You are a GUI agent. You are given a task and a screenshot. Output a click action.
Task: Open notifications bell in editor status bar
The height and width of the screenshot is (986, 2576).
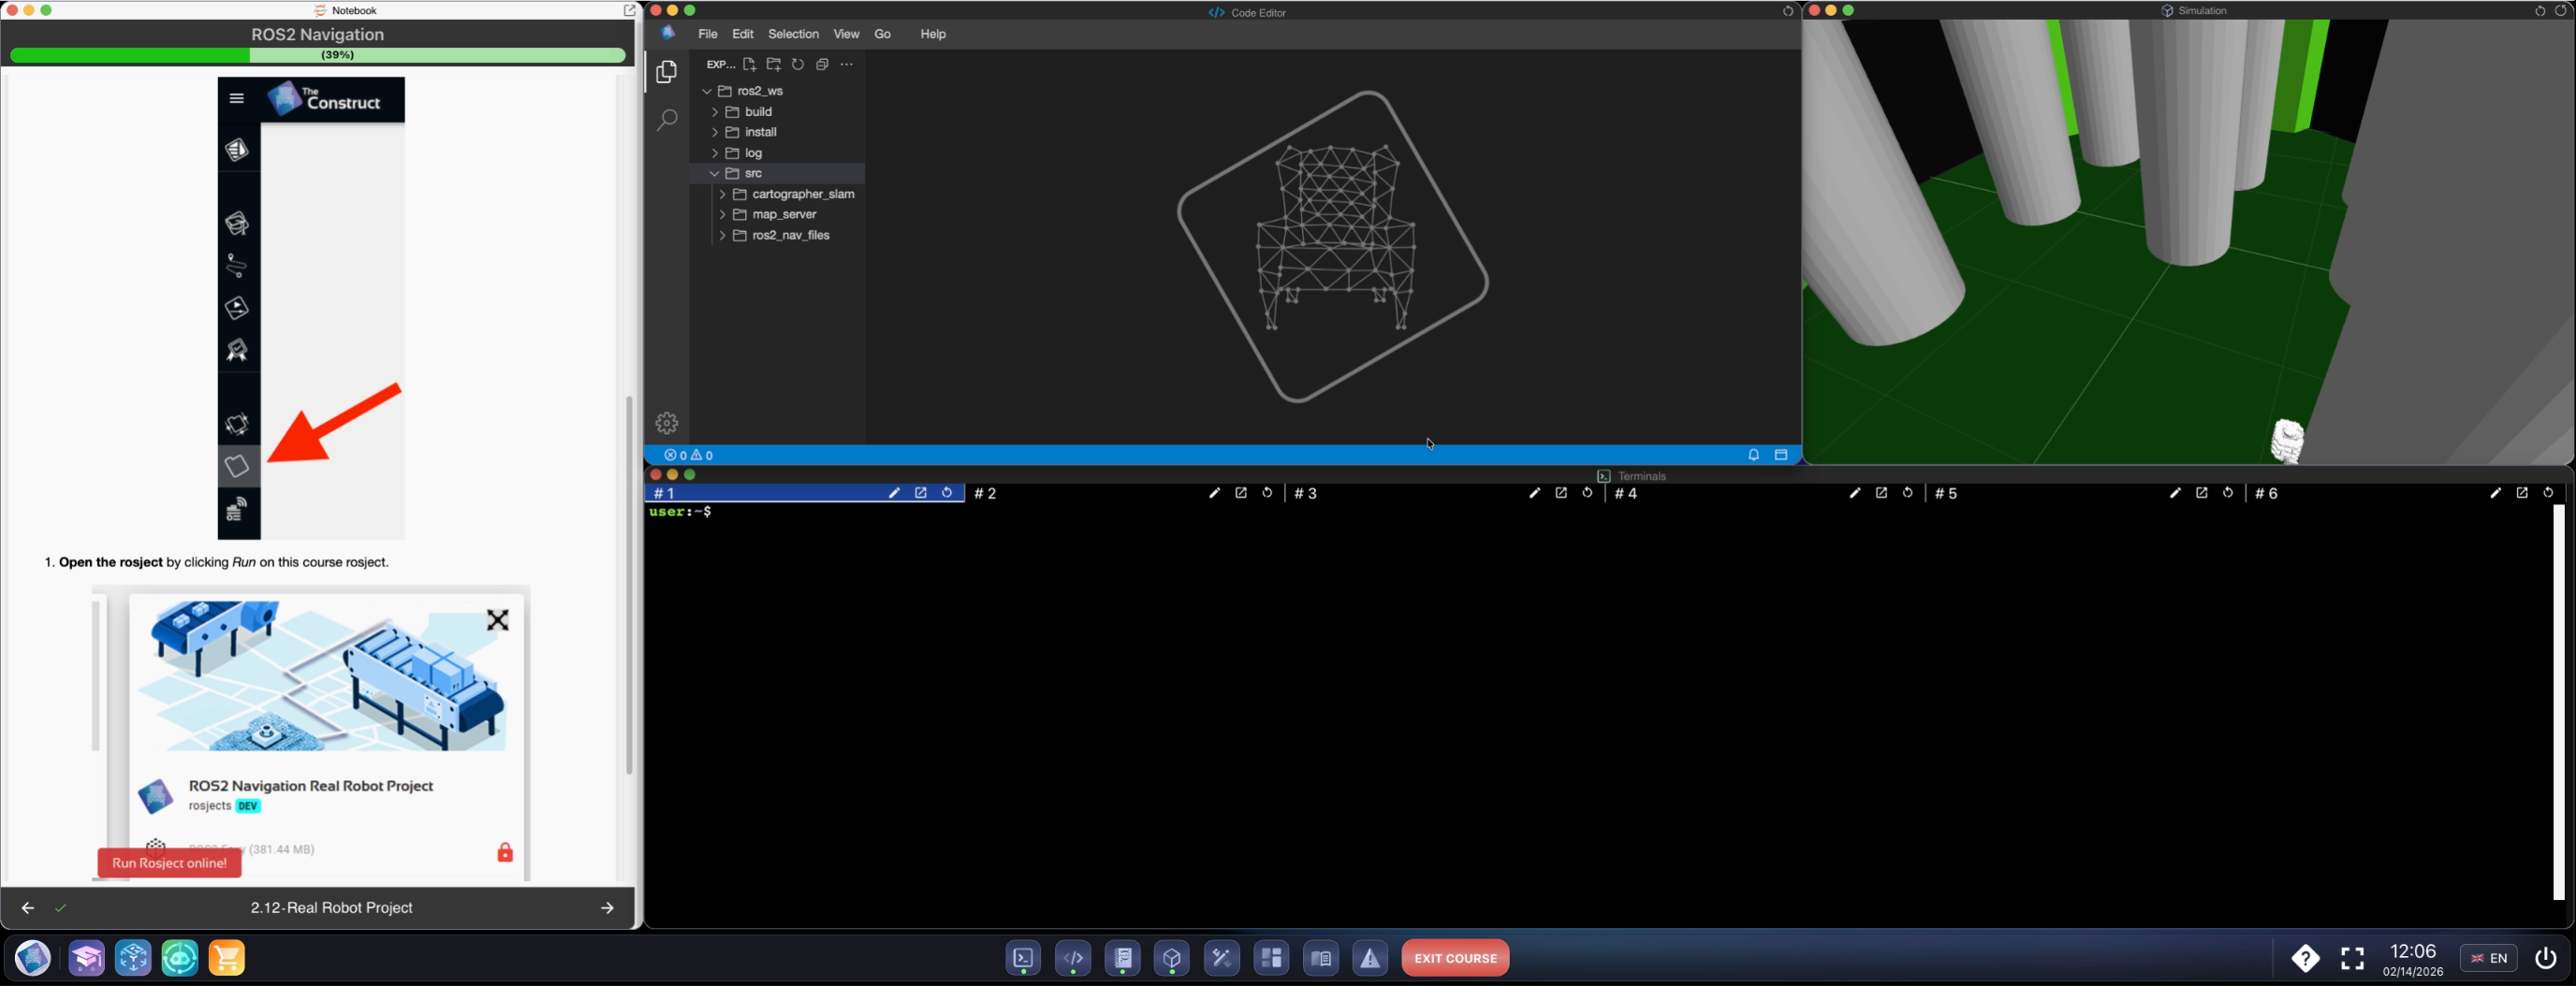coord(1753,456)
